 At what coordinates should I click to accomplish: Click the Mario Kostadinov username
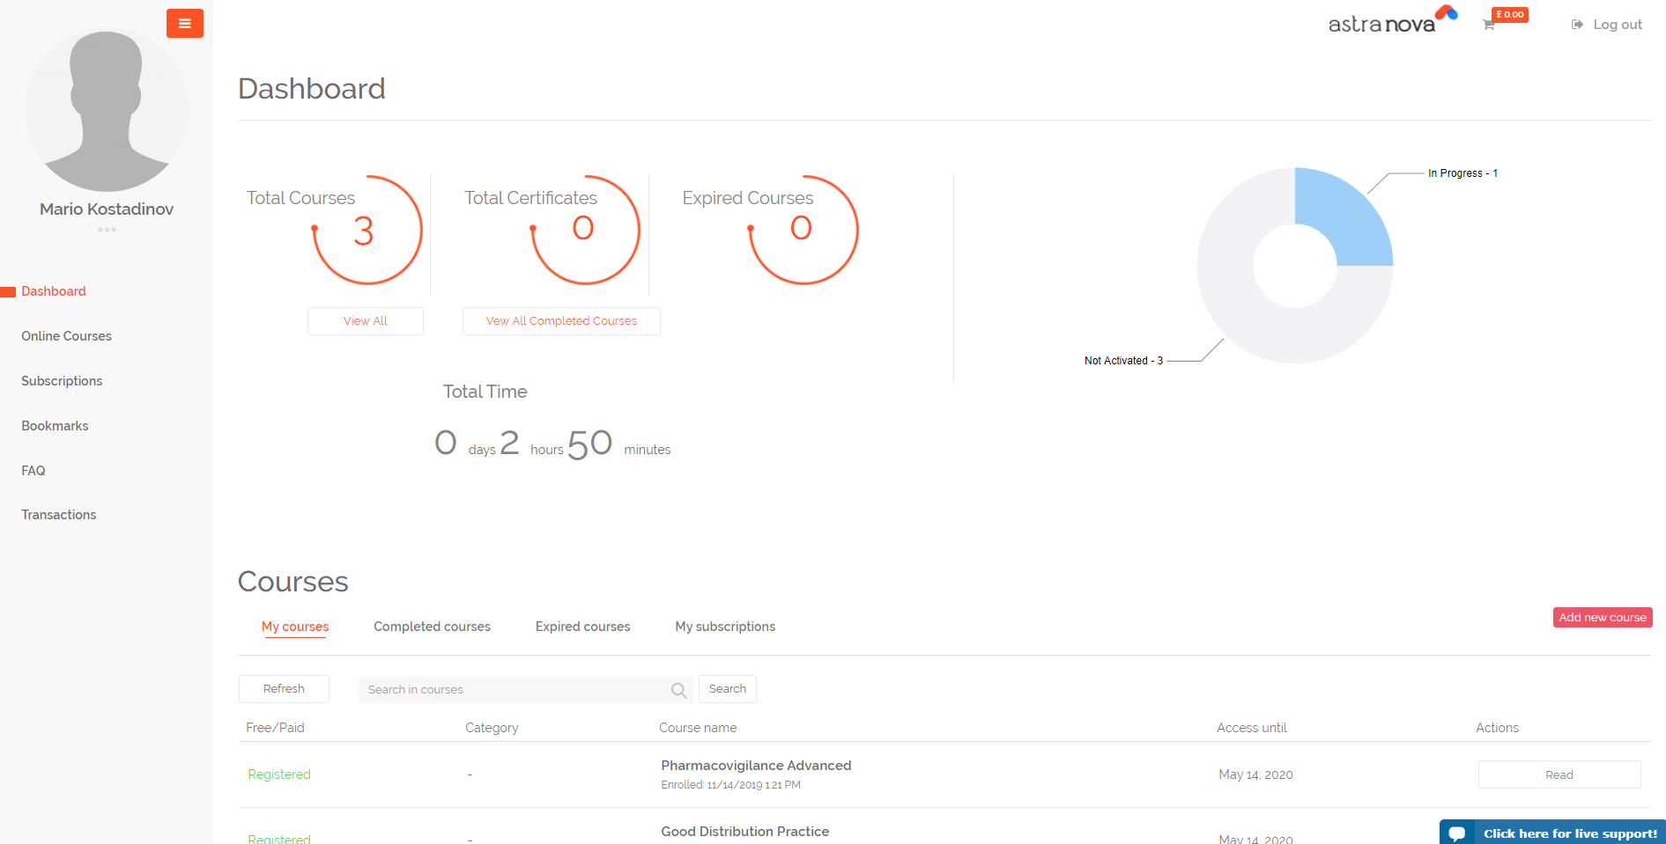tap(107, 209)
